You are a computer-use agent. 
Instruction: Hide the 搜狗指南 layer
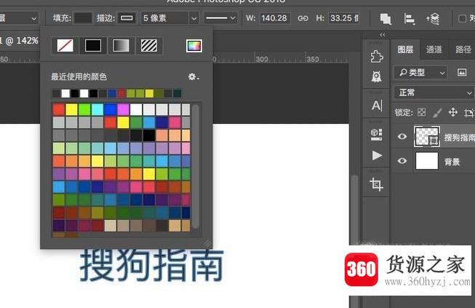point(402,136)
